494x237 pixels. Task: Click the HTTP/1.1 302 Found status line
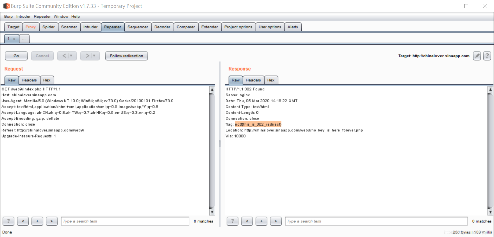[245, 89]
